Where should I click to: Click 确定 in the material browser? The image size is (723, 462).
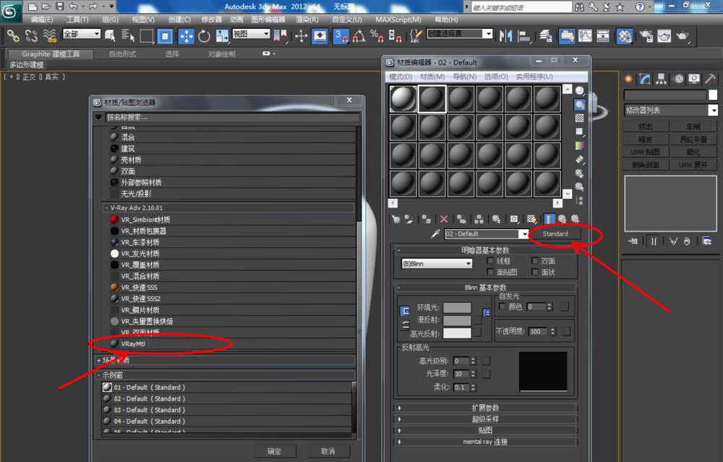coord(274,451)
